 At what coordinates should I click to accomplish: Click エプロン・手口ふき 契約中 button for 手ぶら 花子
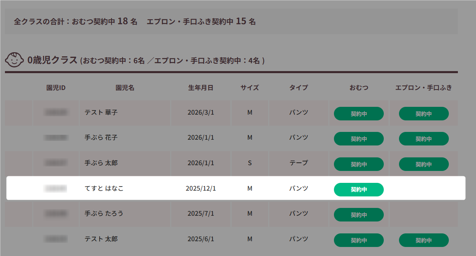pyautogui.click(x=424, y=139)
